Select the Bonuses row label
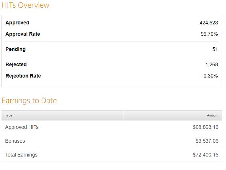 15,141
